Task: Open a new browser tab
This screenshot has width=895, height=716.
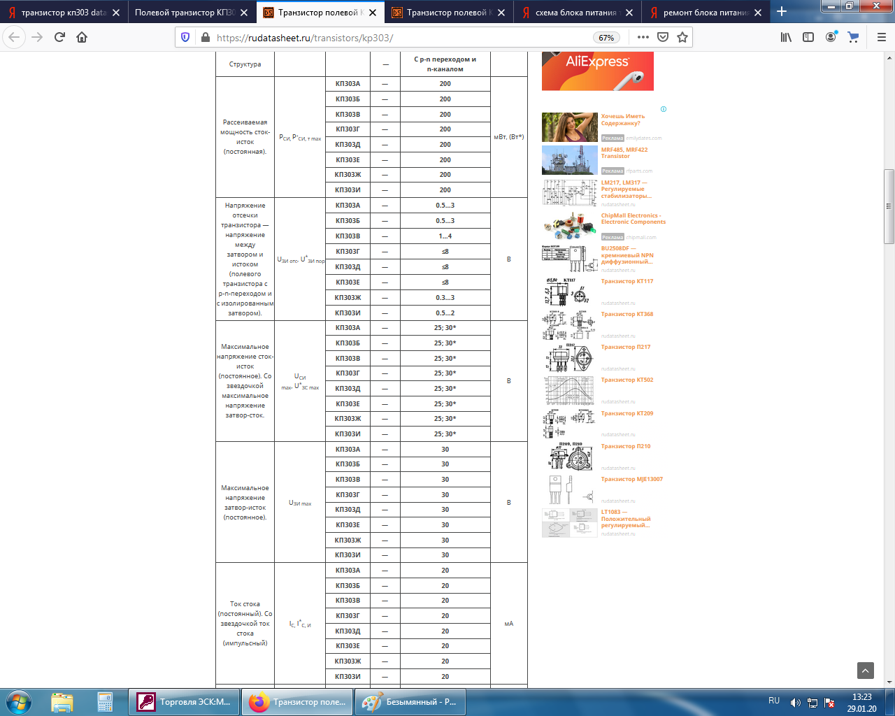Action: point(782,12)
